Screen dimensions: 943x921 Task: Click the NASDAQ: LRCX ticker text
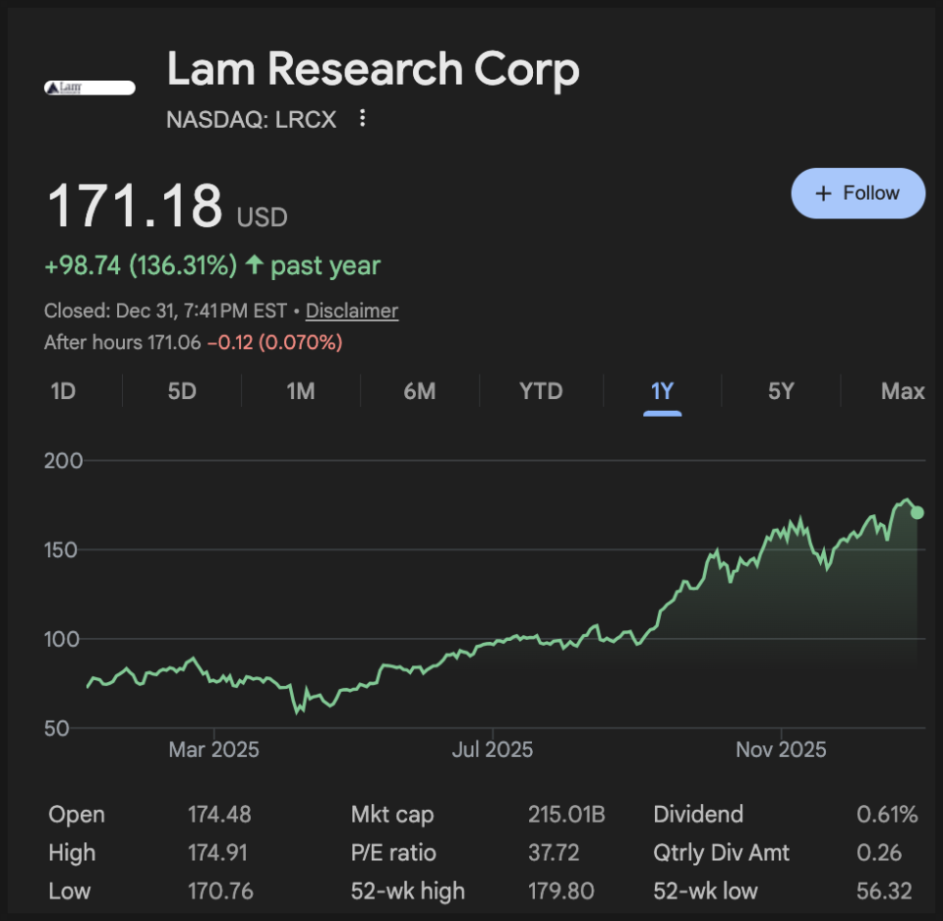pyautogui.click(x=252, y=120)
